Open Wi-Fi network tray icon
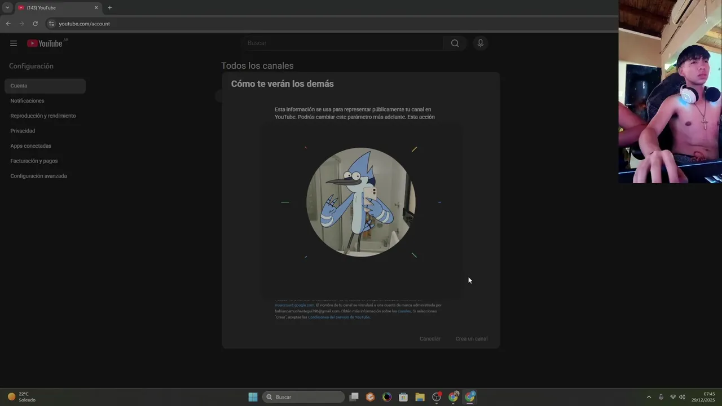Screen dimensions: 722x406 [x=673, y=397]
